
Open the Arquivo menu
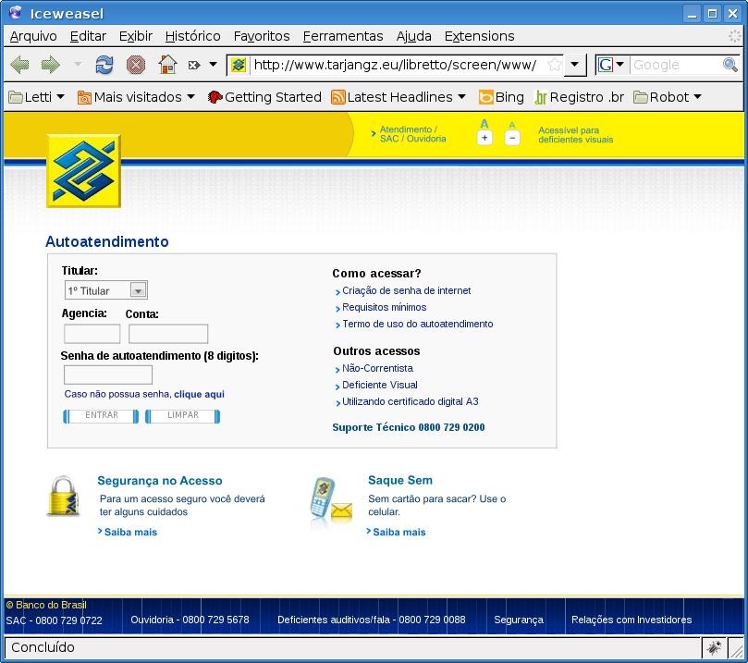(33, 36)
